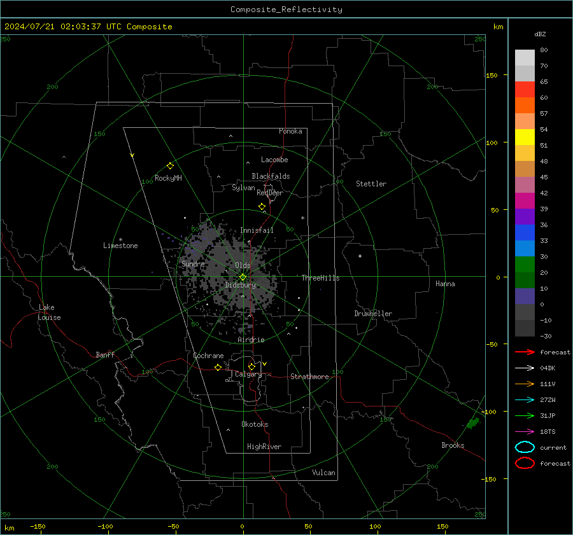
Task: Click the yellow diamond marker near Cochrane
Action: coord(218,368)
